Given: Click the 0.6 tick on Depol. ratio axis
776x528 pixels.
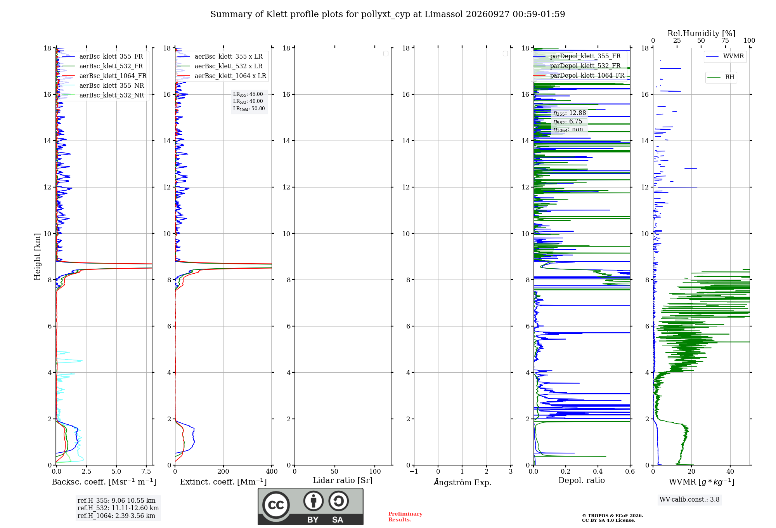Looking at the screenshot, I should pos(630,472).
